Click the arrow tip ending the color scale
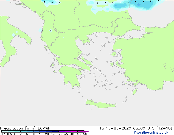 pos(87,131)
